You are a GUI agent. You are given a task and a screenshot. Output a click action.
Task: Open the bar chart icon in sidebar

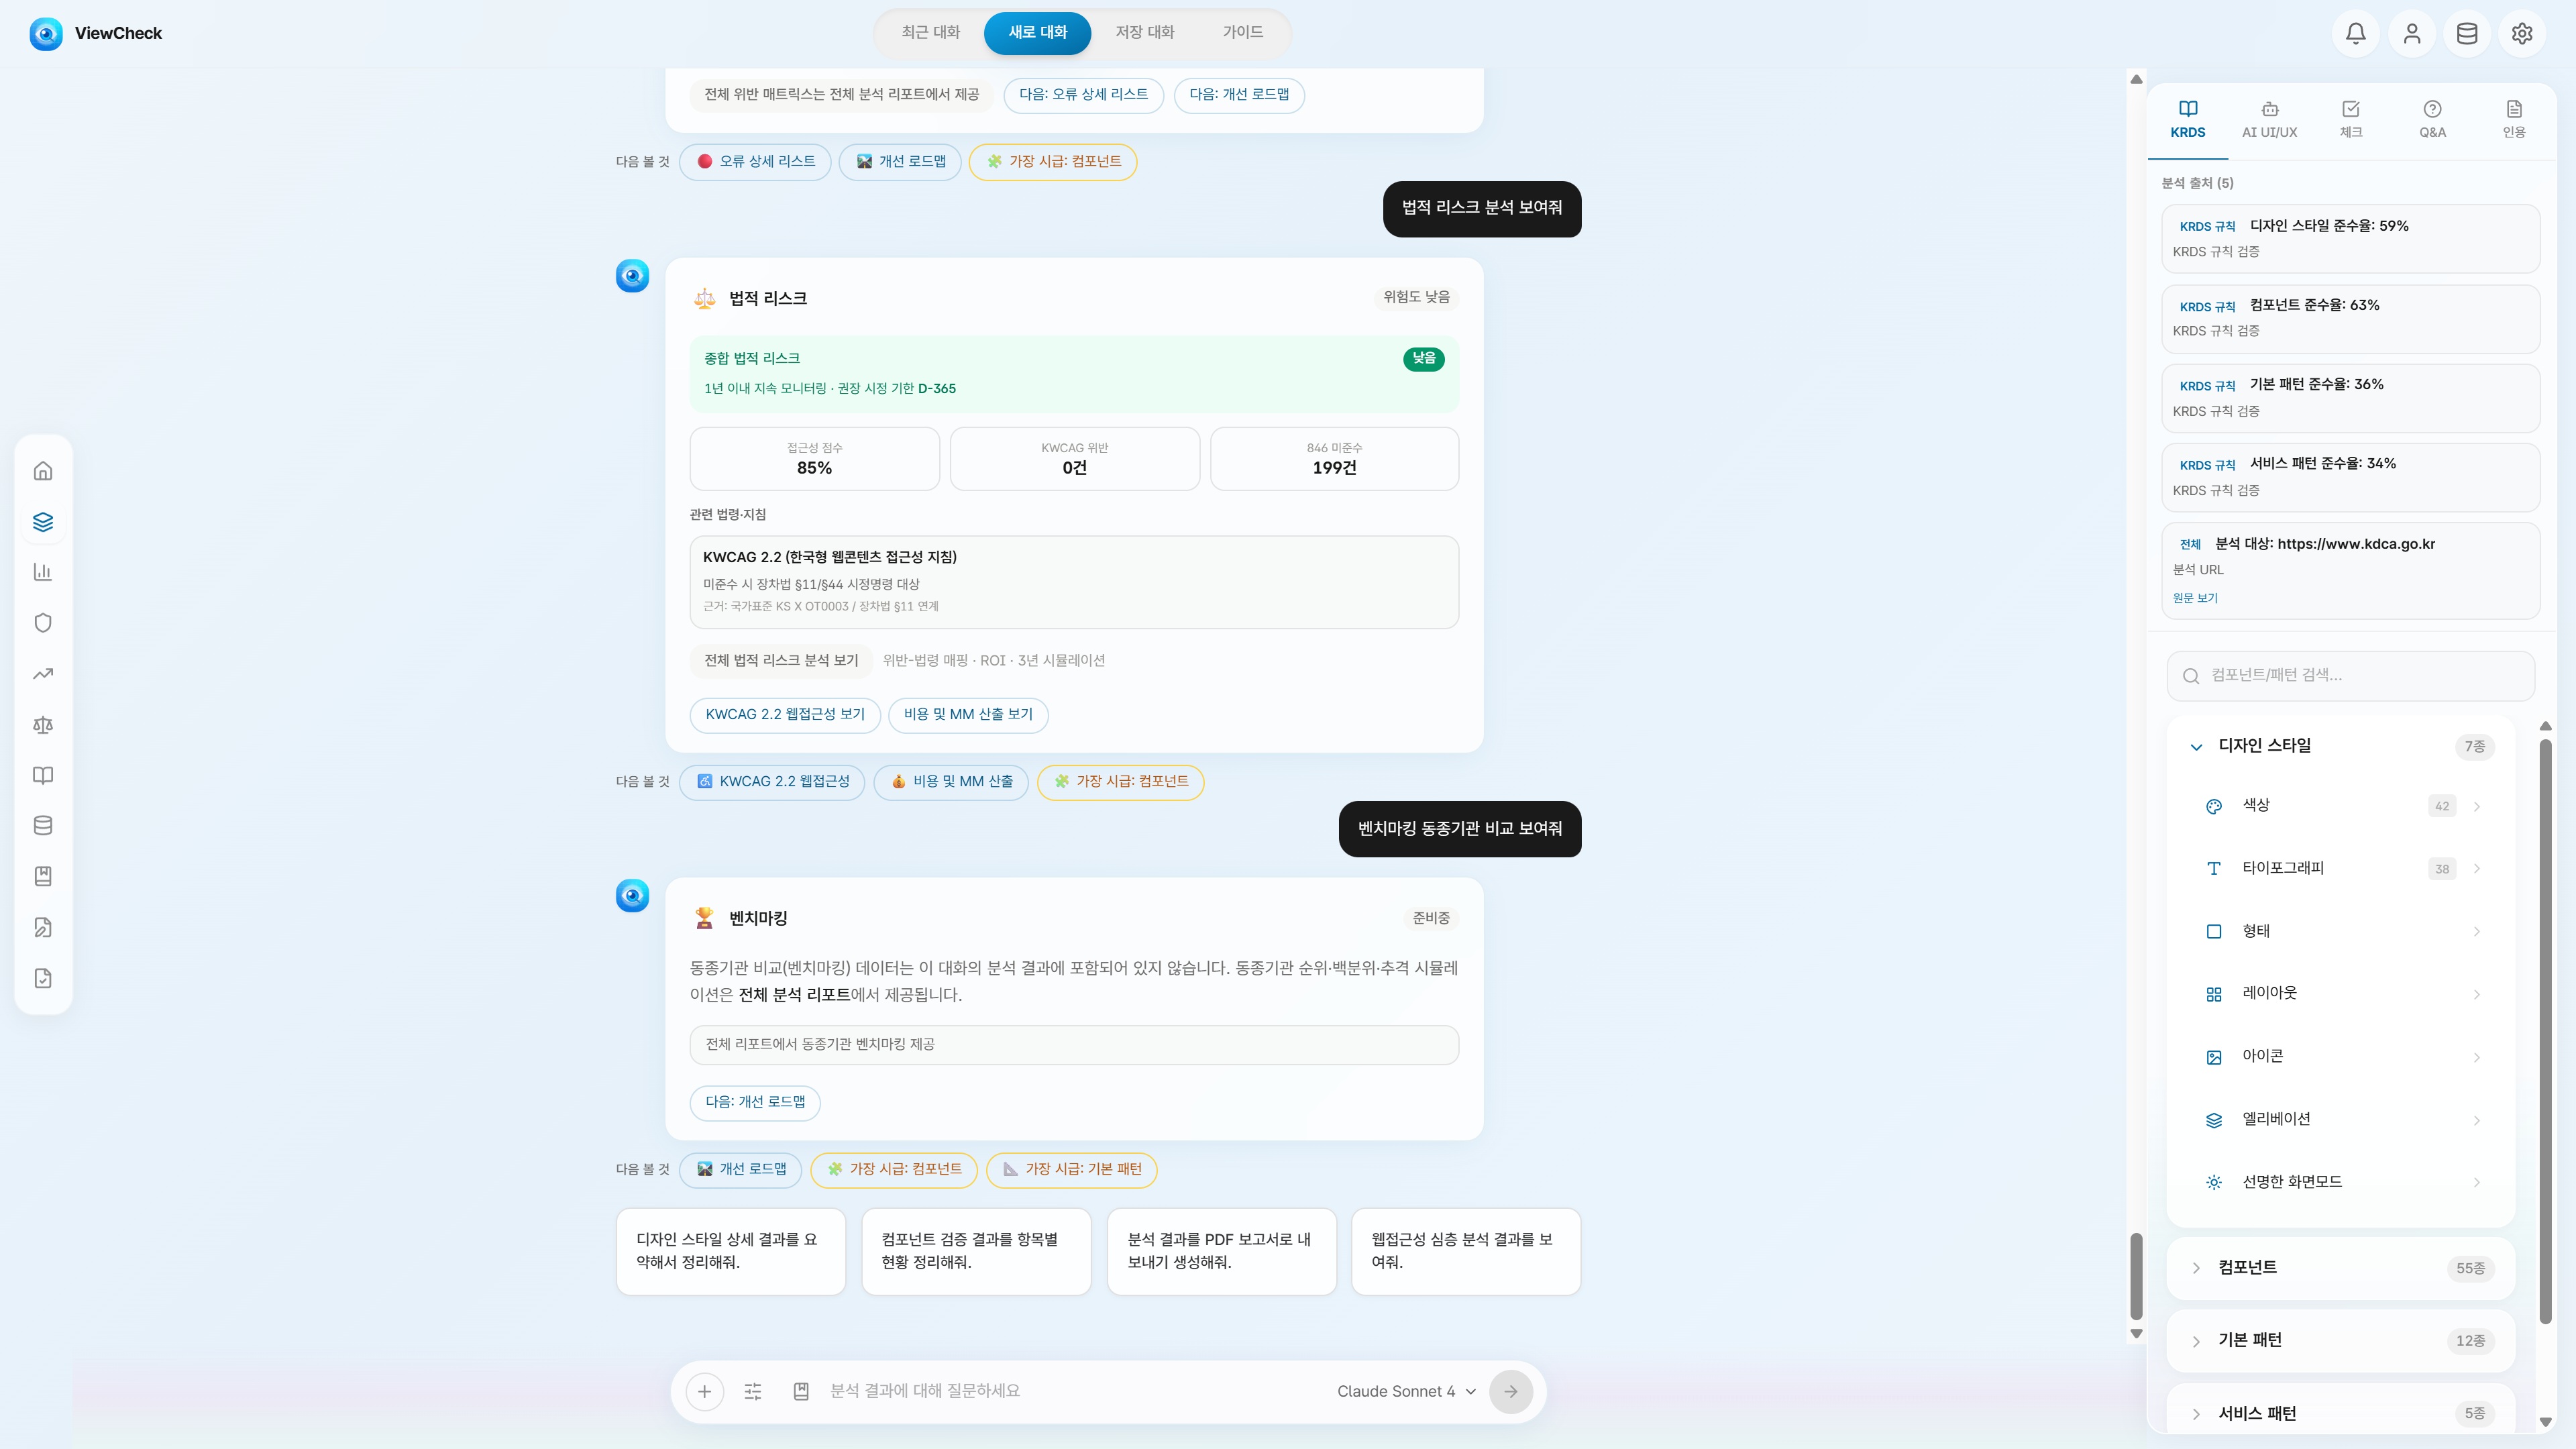(x=43, y=572)
